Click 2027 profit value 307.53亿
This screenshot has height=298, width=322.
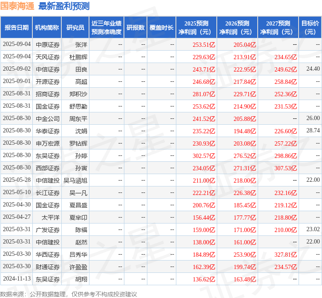coord(285,168)
